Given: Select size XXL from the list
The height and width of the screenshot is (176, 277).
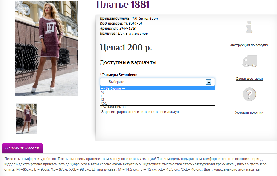Looking at the screenshot, I should tap(104, 103).
